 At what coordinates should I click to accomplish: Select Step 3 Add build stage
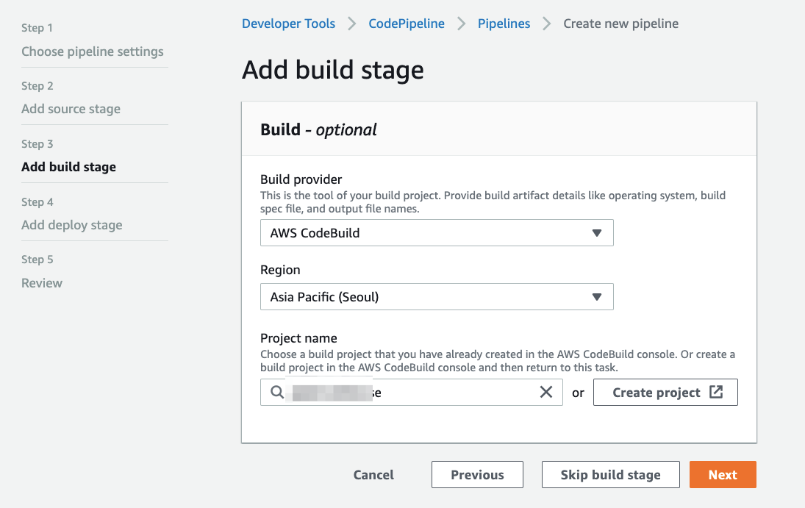(x=68, y=167)
